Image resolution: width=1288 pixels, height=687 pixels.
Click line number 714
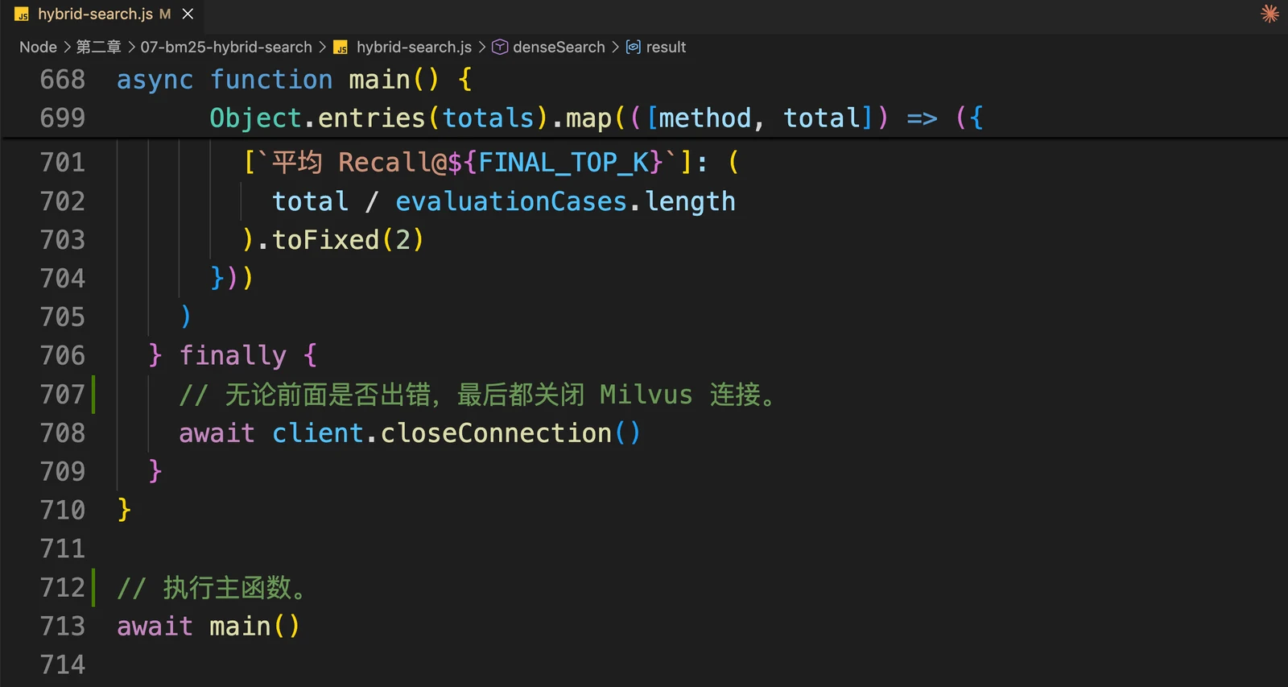click(x=63, y=665)
